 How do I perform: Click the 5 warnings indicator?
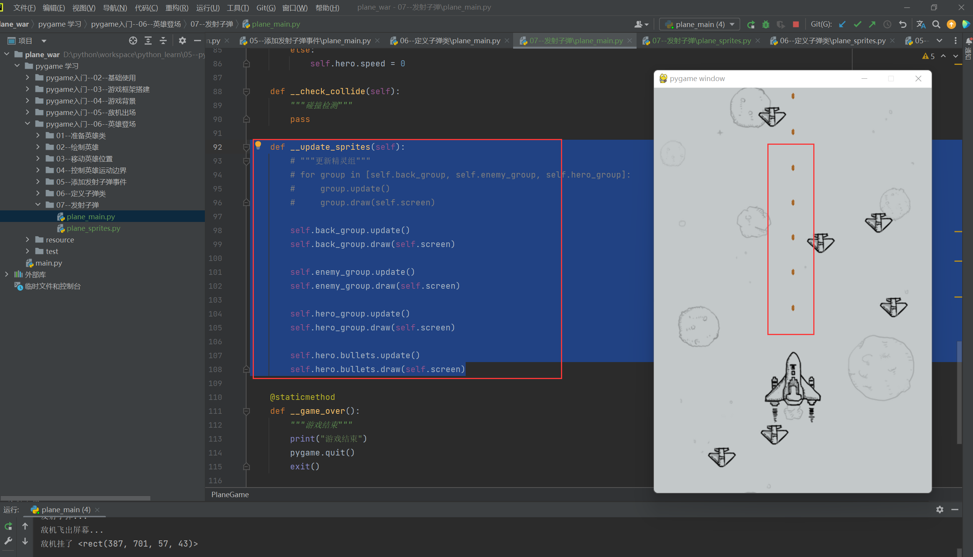click(928, 56)
